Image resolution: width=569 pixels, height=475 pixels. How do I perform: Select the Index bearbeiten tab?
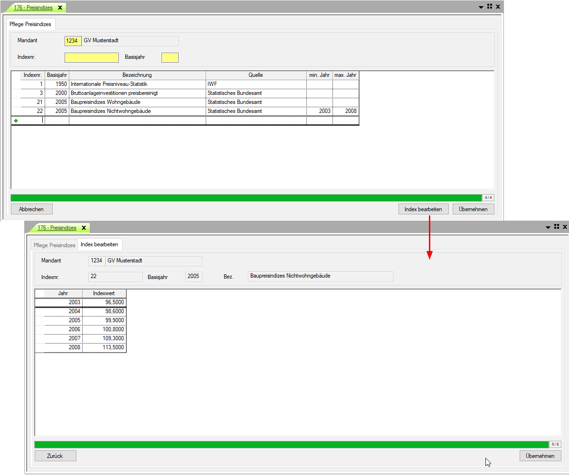click(100, 244)
